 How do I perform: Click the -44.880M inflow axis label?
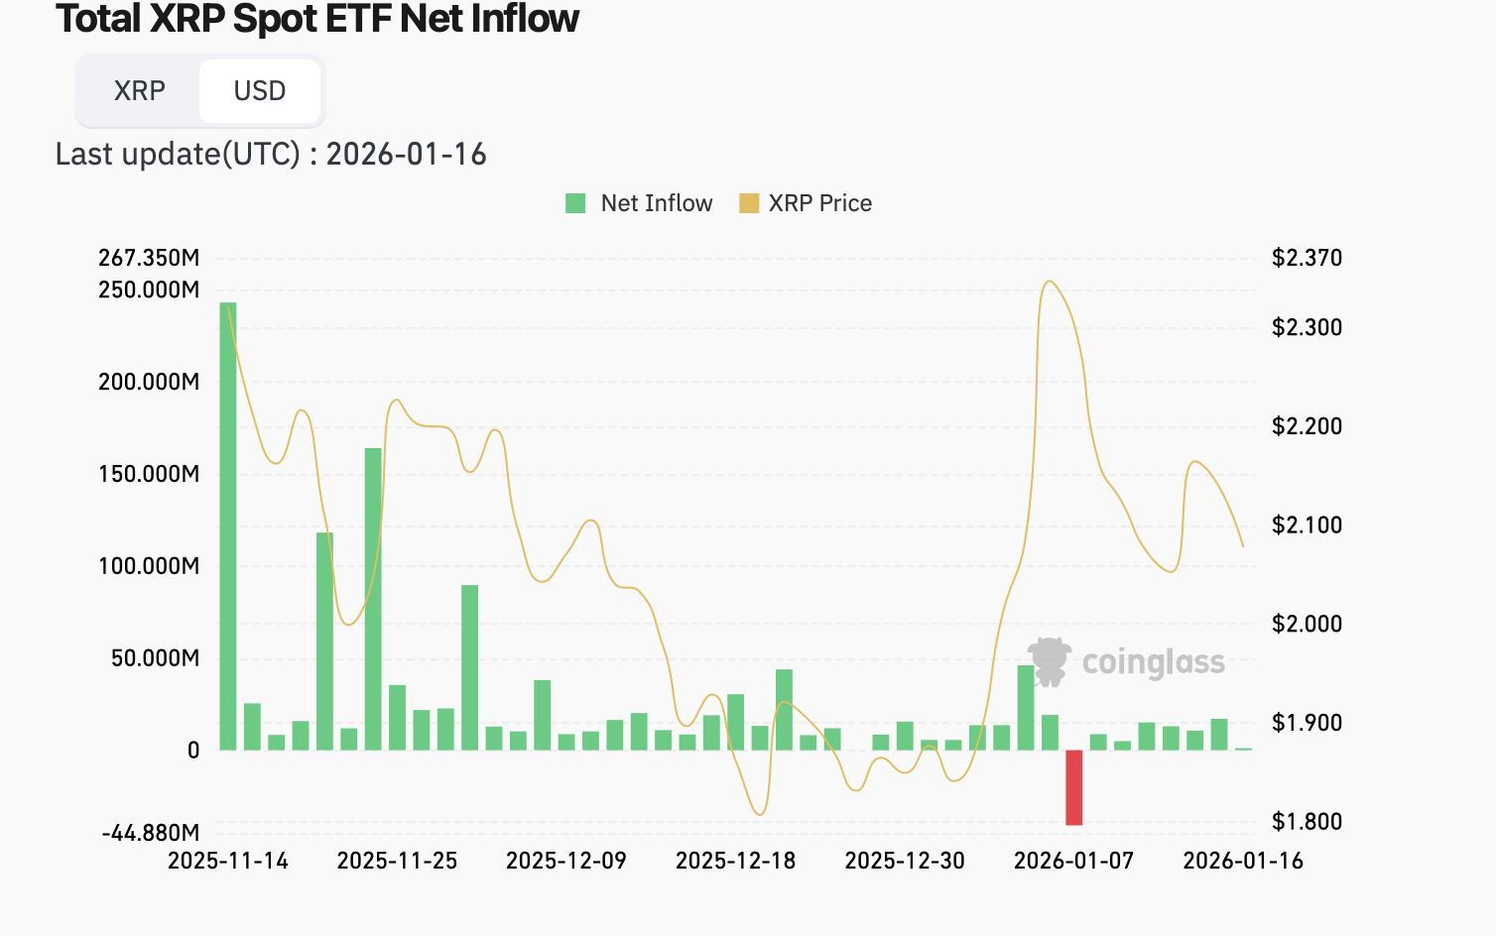coord(151,833)
